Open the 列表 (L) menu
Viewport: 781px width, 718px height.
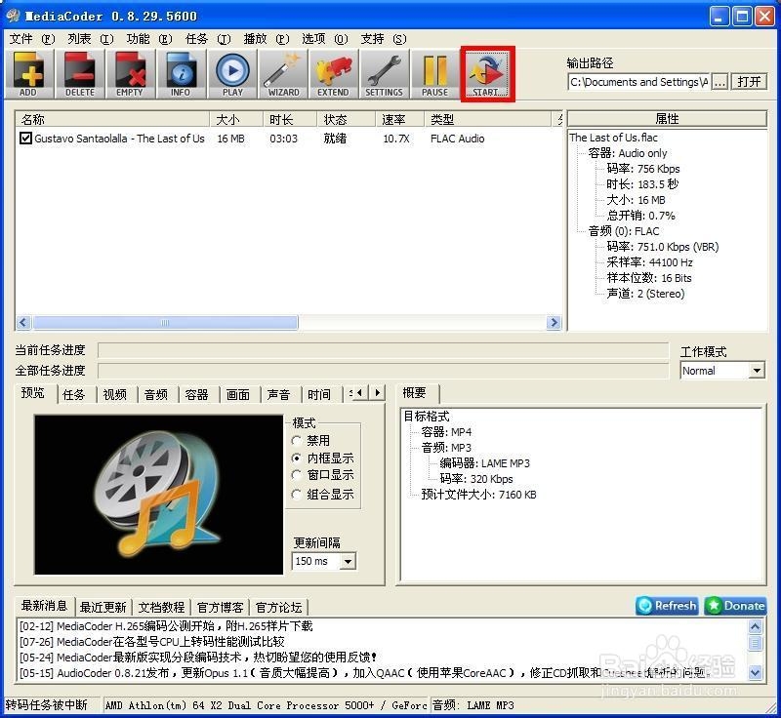pos(91,39)
